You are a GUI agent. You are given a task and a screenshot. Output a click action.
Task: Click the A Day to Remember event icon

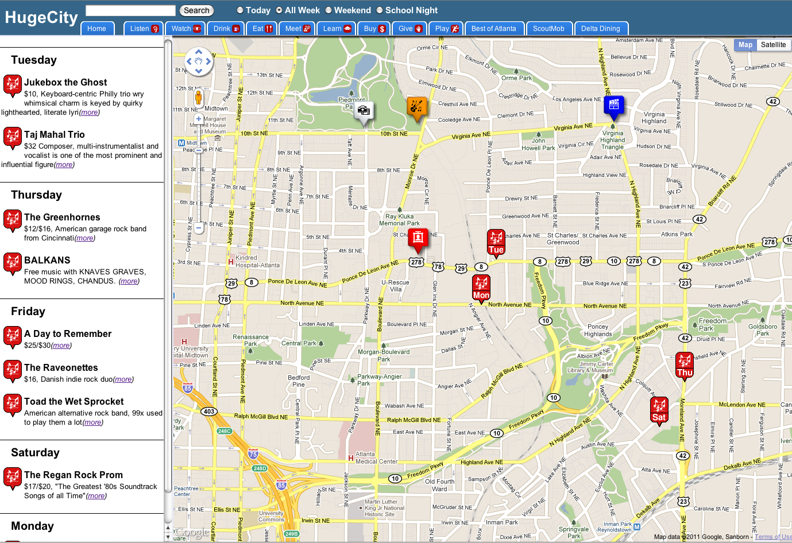[13, 337]
